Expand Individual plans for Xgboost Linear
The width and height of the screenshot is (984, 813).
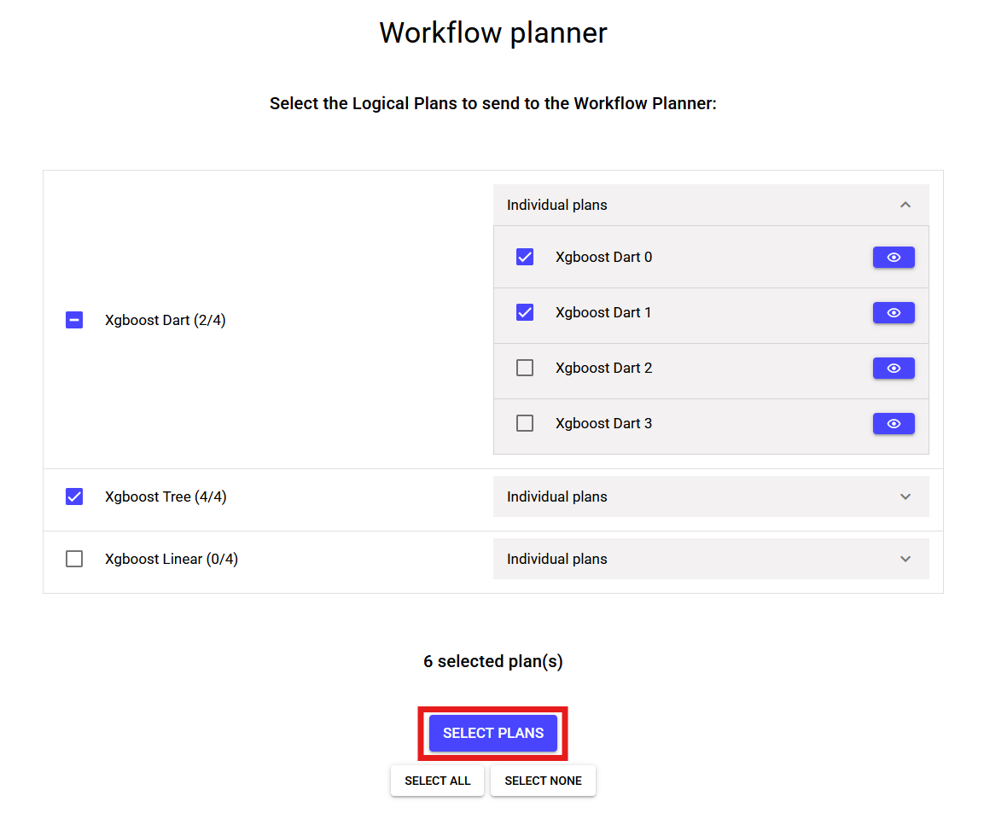pos(905,559)
